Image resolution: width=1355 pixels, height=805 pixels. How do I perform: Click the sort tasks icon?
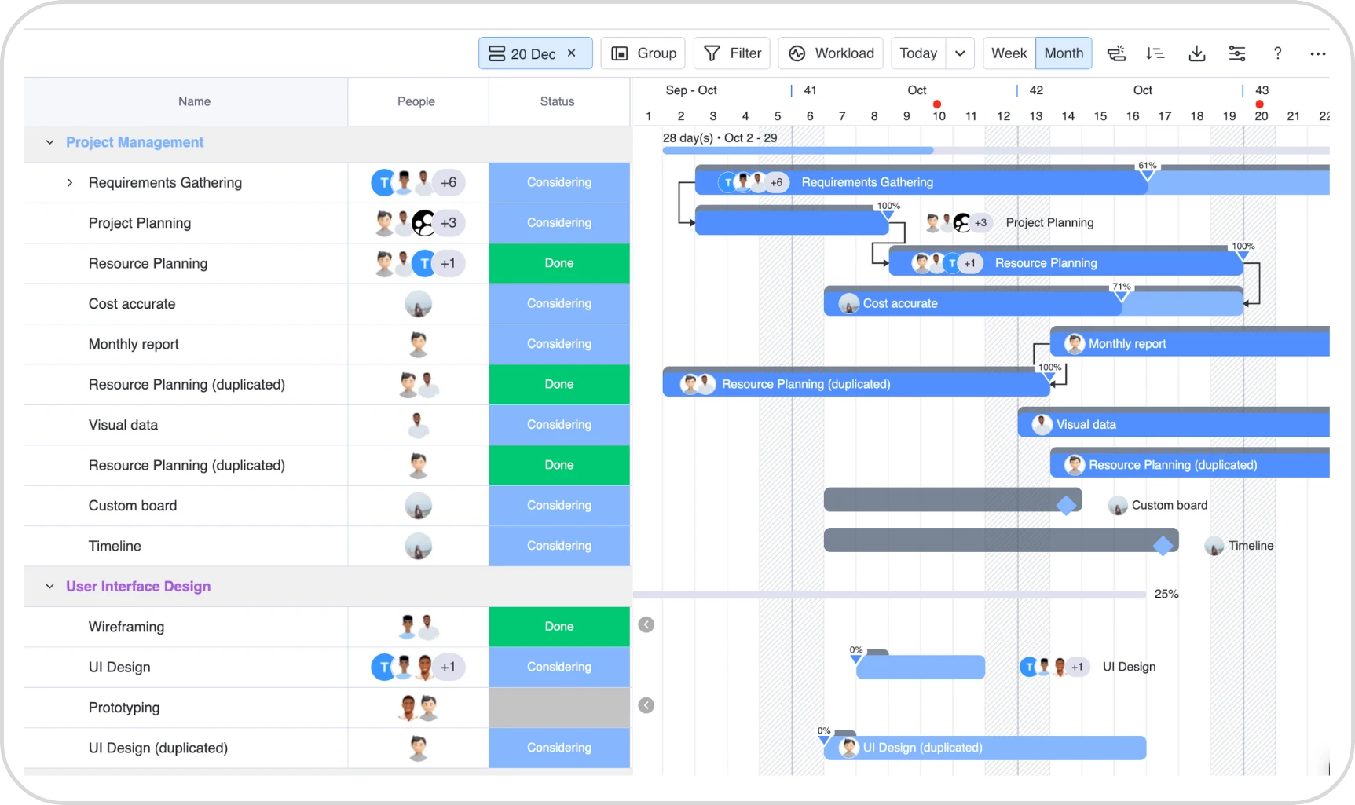click(1155, 53)
